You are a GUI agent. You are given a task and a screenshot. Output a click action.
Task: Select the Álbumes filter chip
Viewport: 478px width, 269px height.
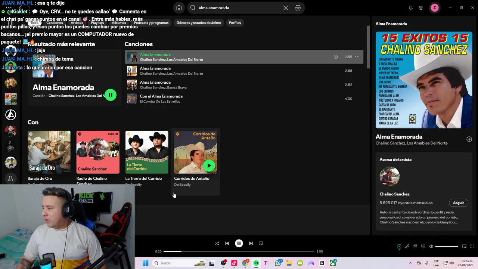119,23
